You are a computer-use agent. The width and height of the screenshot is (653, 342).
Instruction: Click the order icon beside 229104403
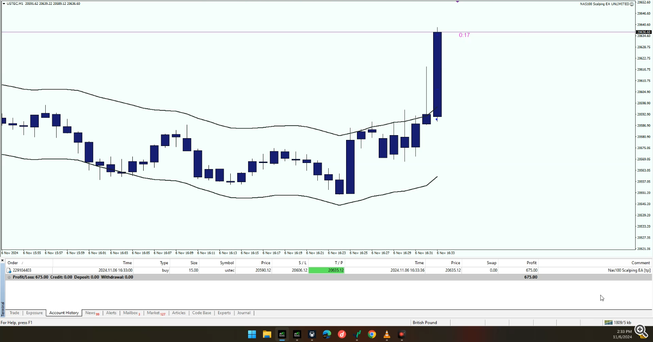click(9, 270)
